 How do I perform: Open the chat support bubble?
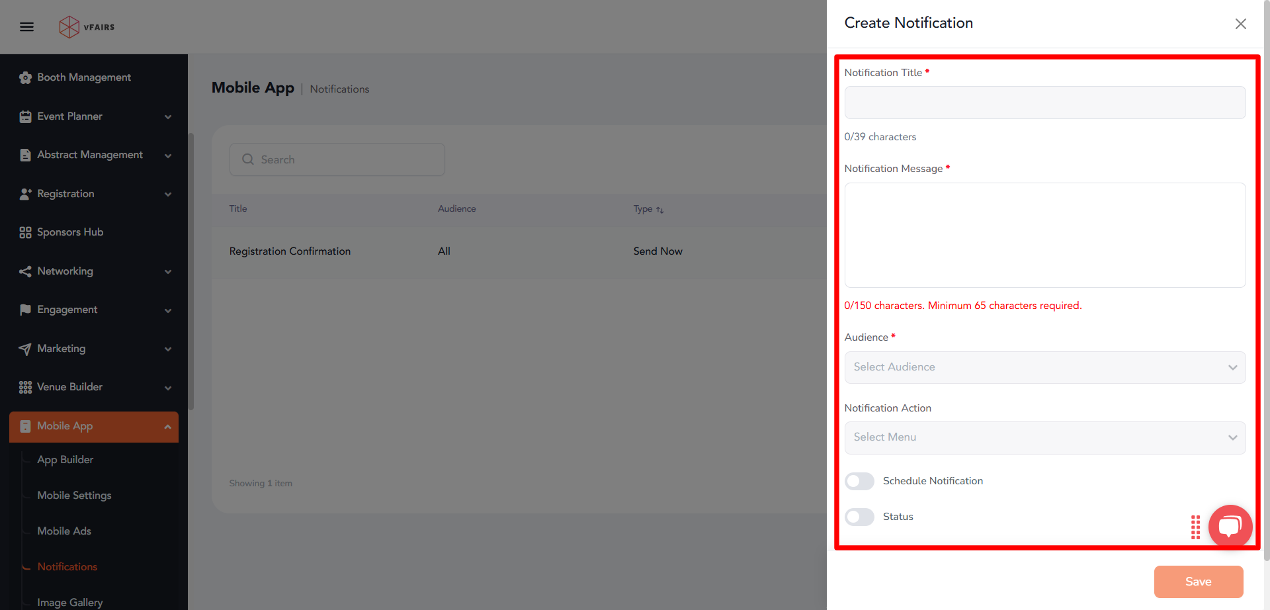click(1230, 526)
